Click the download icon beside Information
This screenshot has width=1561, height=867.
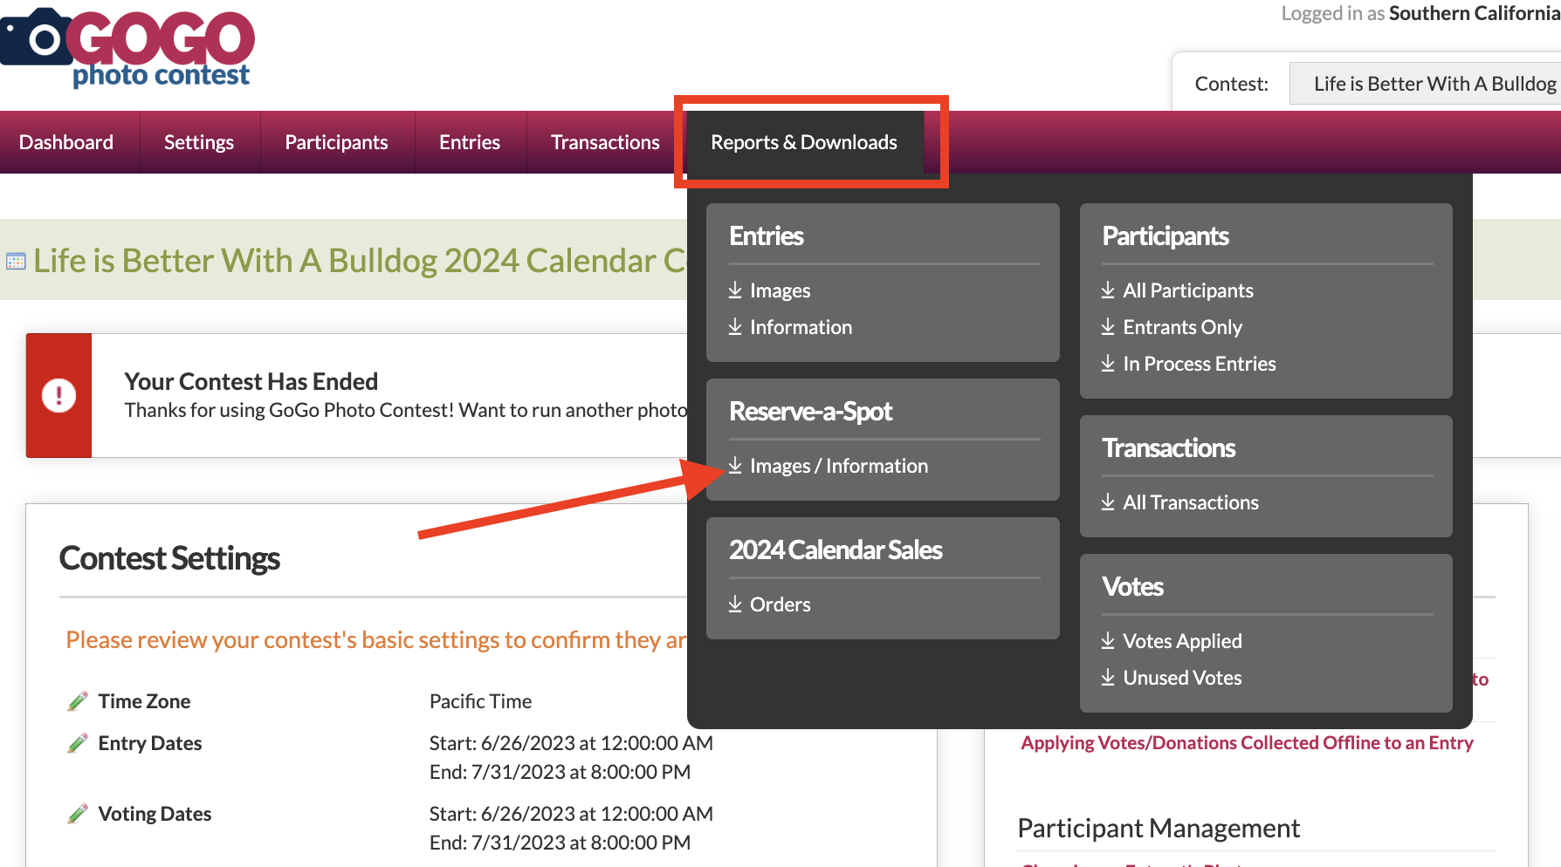pyautogui.click(x=735, y=326)
